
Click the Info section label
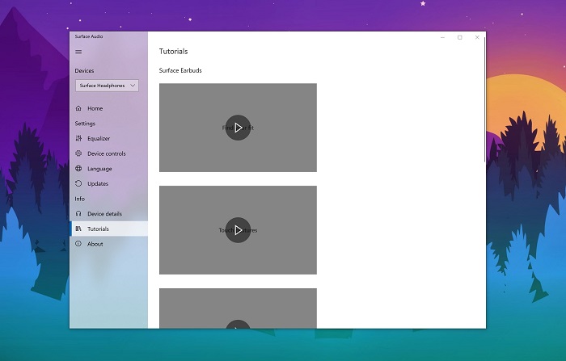[80, 199]
